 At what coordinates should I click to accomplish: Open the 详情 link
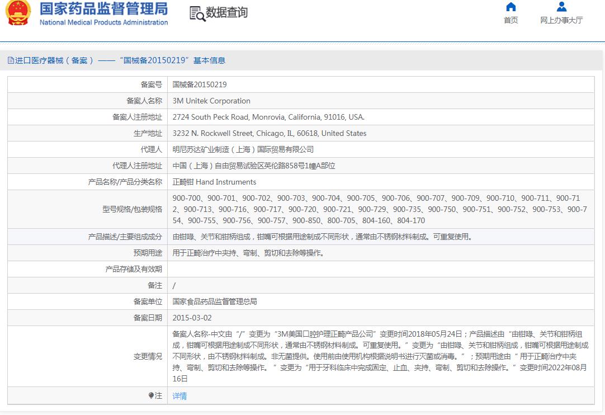(x=179, y=395)
